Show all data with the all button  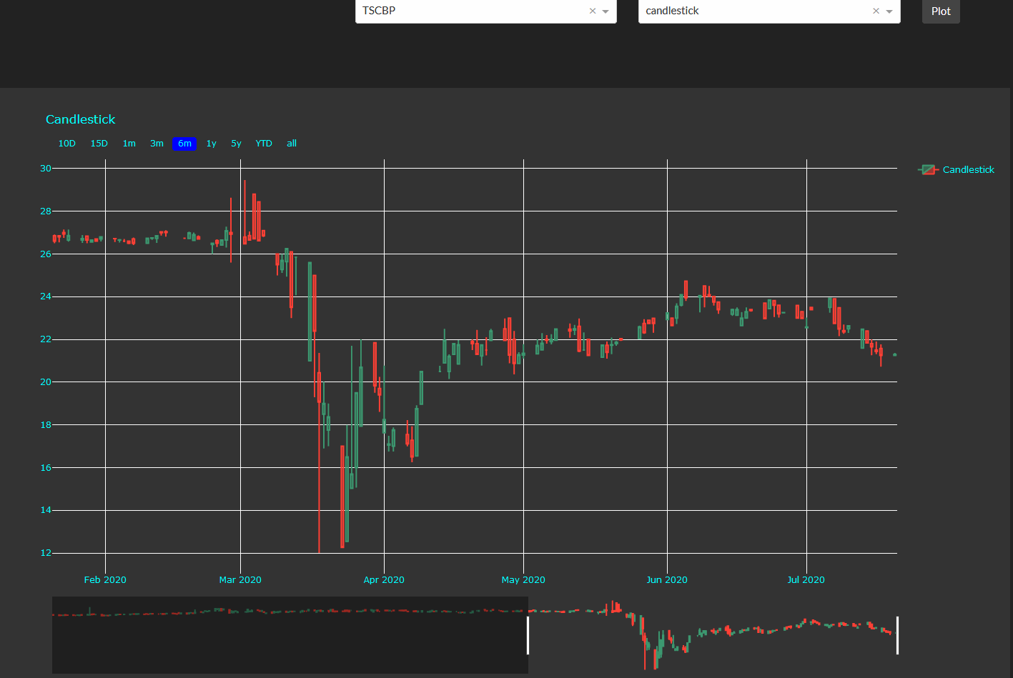point(292,144)
